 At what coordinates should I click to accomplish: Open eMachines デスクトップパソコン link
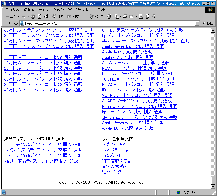click(x=145, y=41)
